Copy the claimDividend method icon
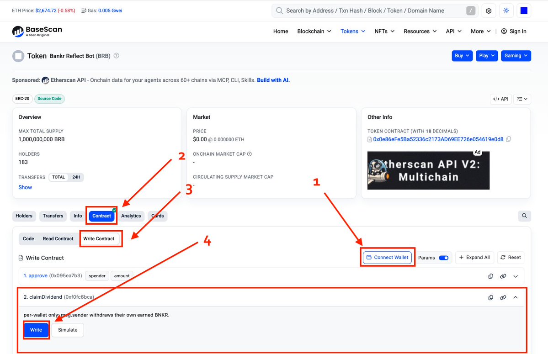Viewport: 548px width, 354px height. click(x=491, y=297)
